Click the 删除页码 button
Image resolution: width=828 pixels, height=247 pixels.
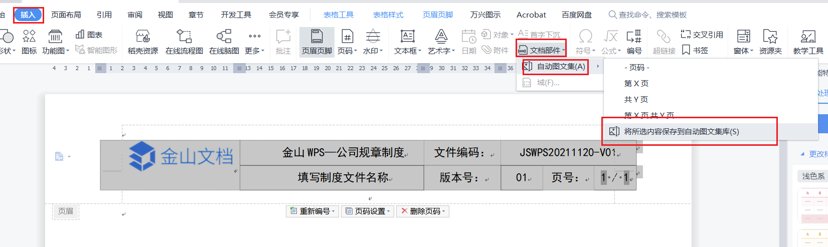(422, 211)
